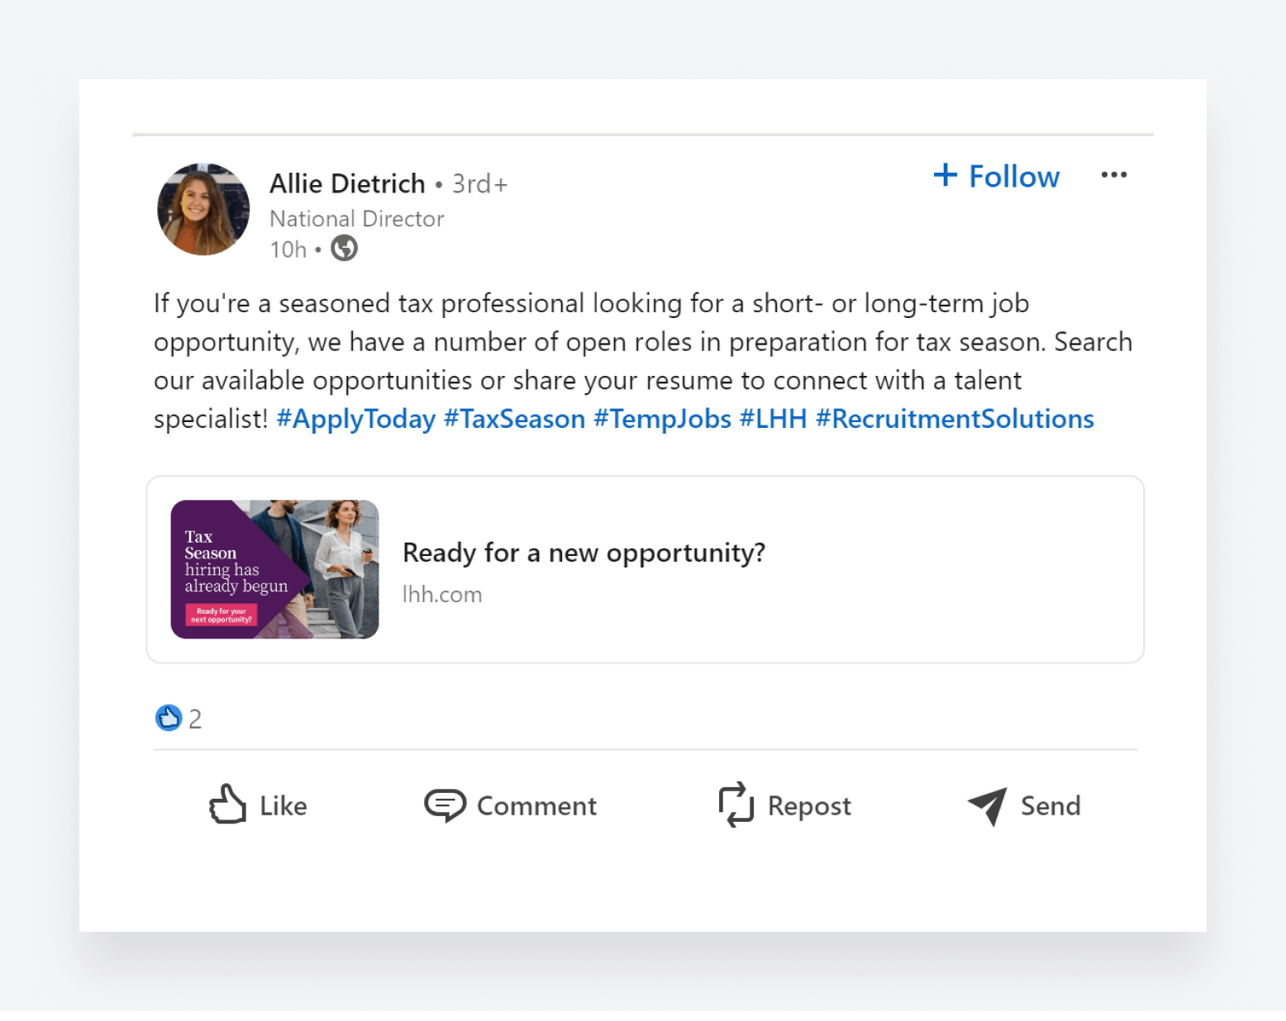1286x1021 pixels.
Task: Open Allie Dietrich's profile photo
Action: coord(203,209)
